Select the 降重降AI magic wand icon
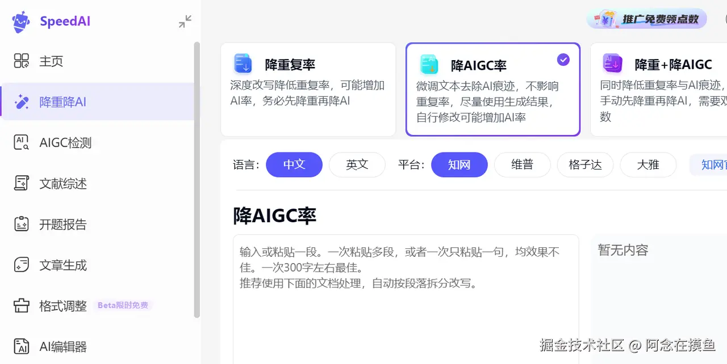This screenshot has height=364, width=727. (22, 102)
